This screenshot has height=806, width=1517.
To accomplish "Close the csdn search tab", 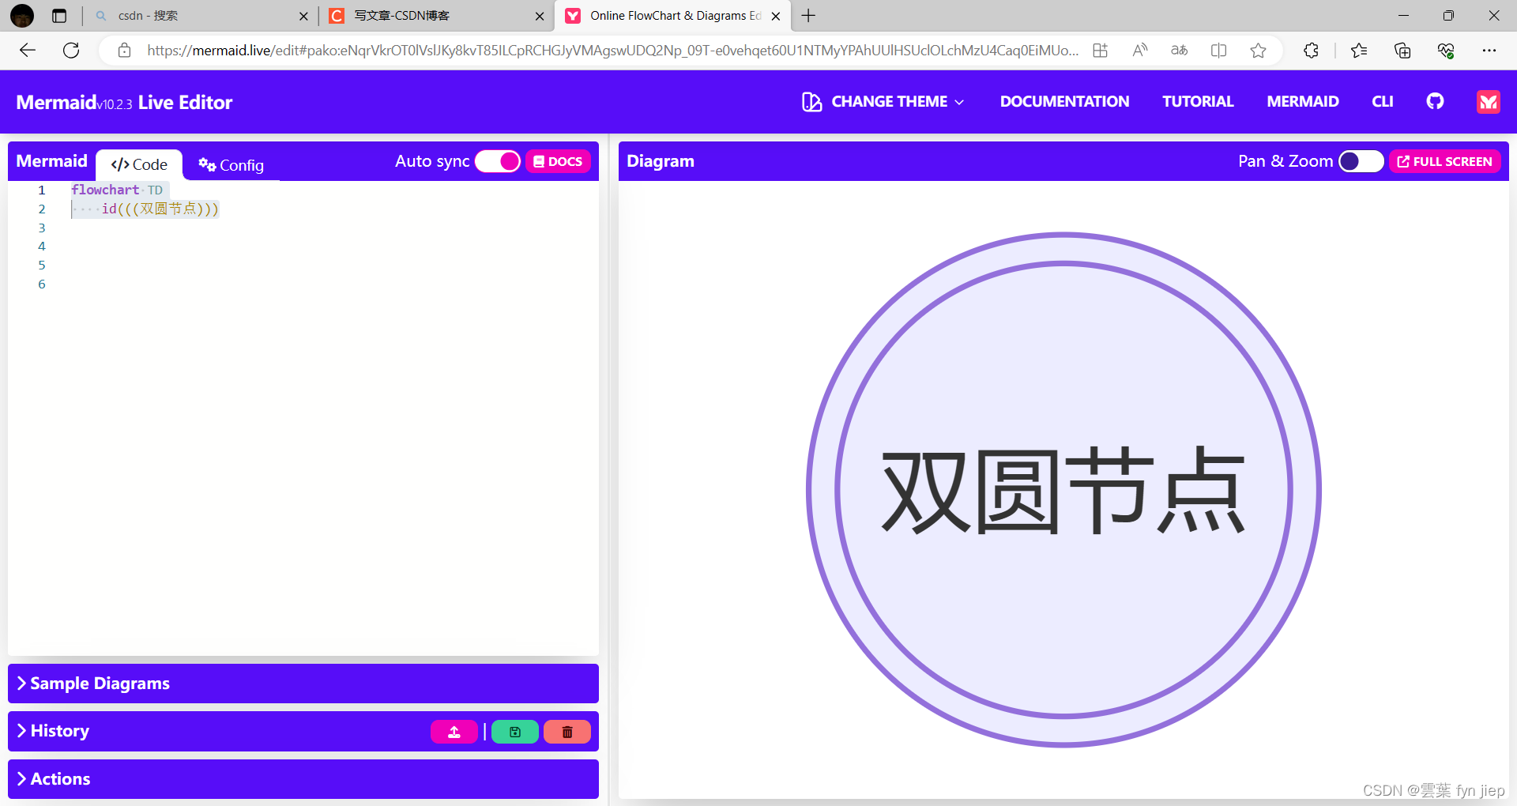I will 303,16.
